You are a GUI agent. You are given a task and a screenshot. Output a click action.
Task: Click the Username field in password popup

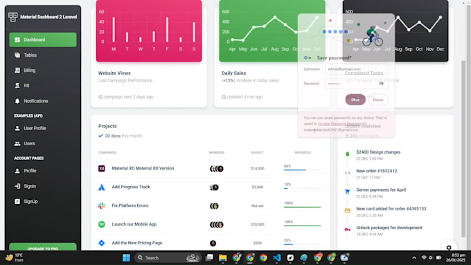pos(357,69)
